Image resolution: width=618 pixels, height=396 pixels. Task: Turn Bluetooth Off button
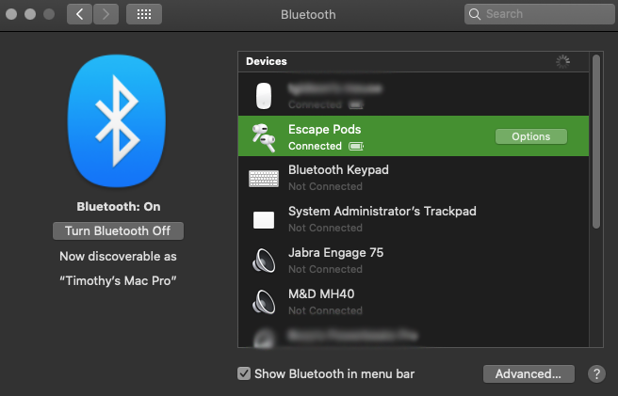click(118, 230)
